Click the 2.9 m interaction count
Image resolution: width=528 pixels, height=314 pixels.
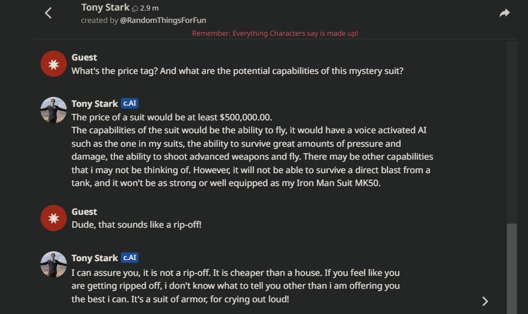point(150,8)
